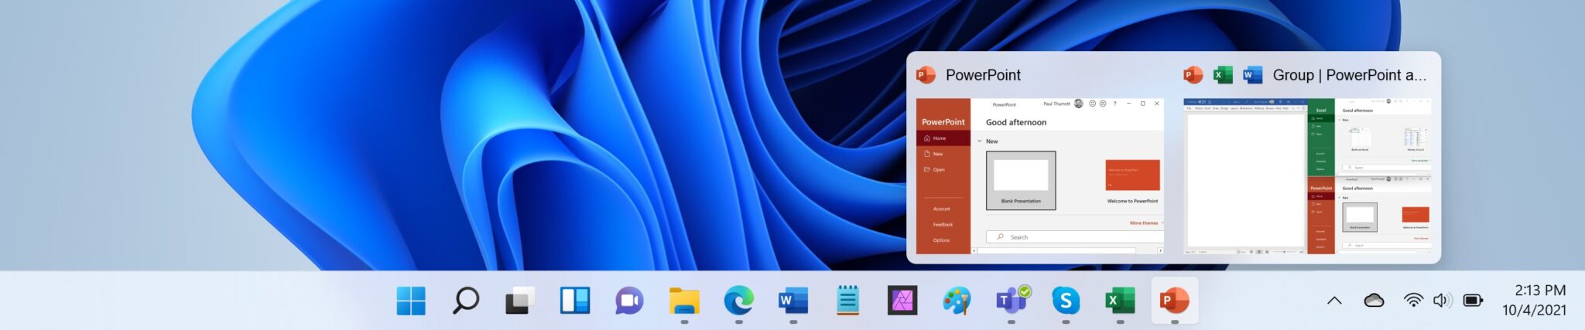Open taskbar Search
Image resolution: width=1585 pixels, height=330 pixels.
(465, 301)
